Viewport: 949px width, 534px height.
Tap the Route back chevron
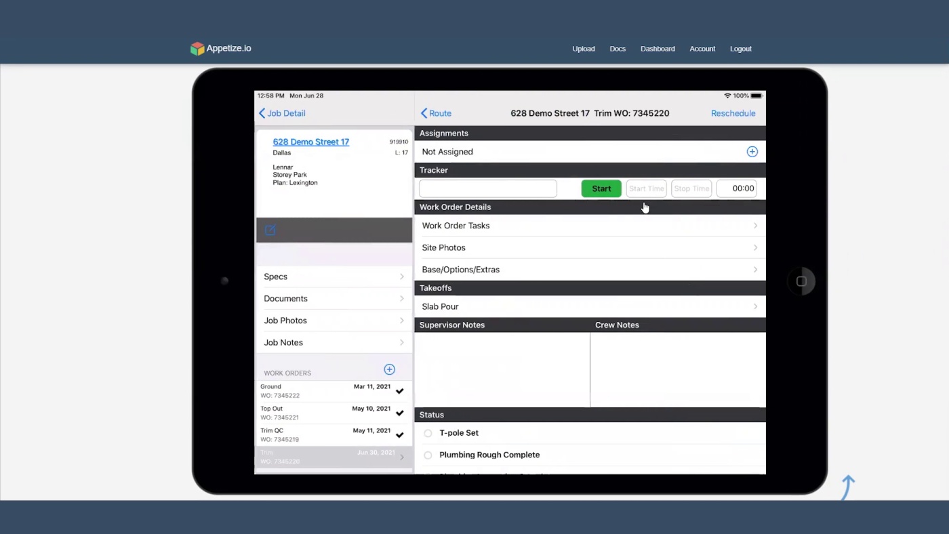[x=424, y=113]
